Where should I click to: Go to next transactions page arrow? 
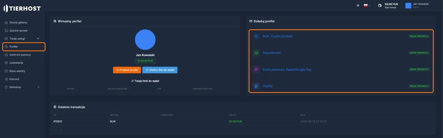click(61, 130)
